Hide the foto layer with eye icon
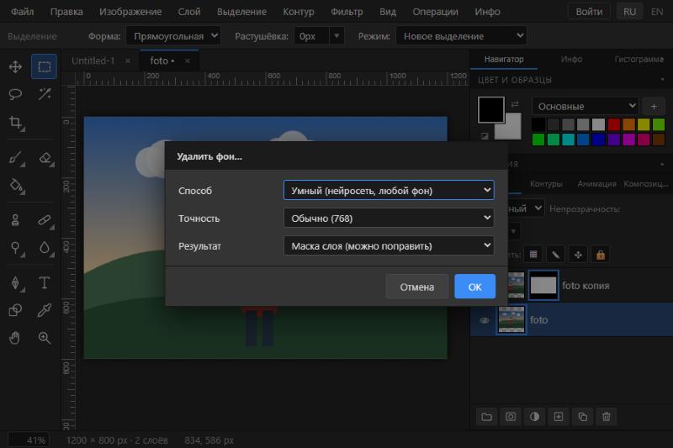 (485, 320)
